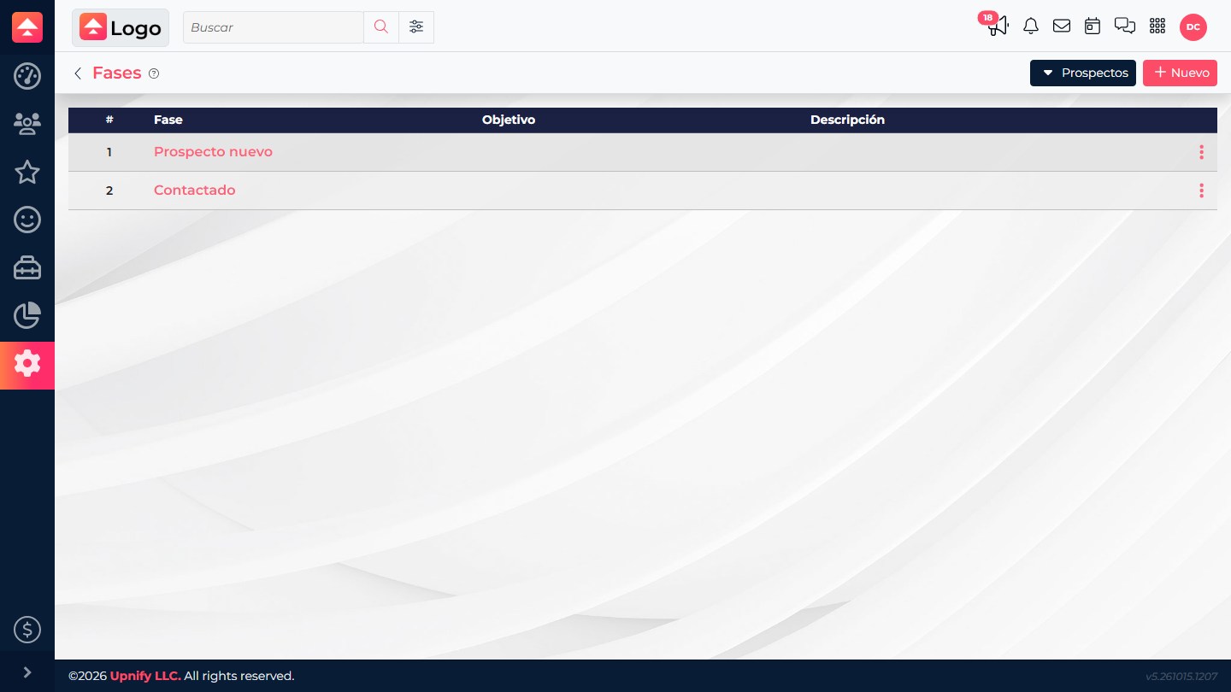This screenshot has height=692, width=1231.
Task: Open options menu for Contactado row
Action: point(1201,191)
